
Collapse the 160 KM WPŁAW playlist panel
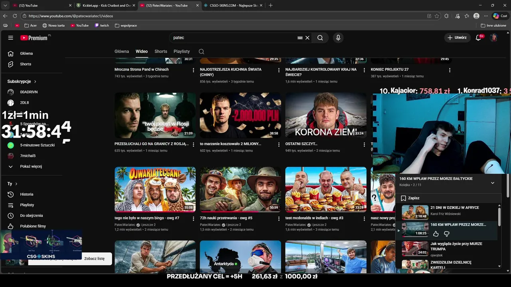[493, 183]
